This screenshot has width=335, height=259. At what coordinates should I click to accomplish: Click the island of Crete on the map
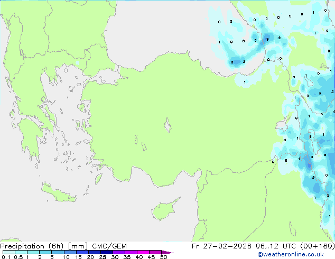coord(59,193)
